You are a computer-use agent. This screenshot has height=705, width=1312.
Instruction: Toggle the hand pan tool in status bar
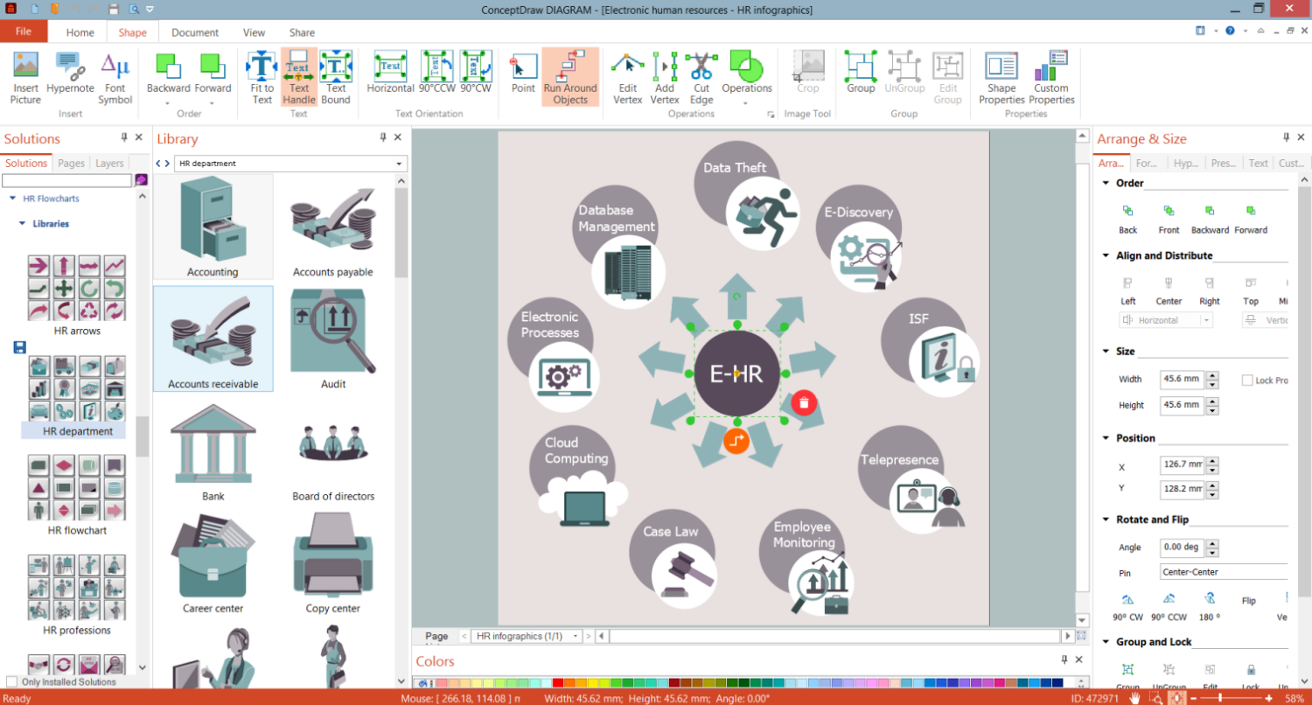click(1134, 698)
